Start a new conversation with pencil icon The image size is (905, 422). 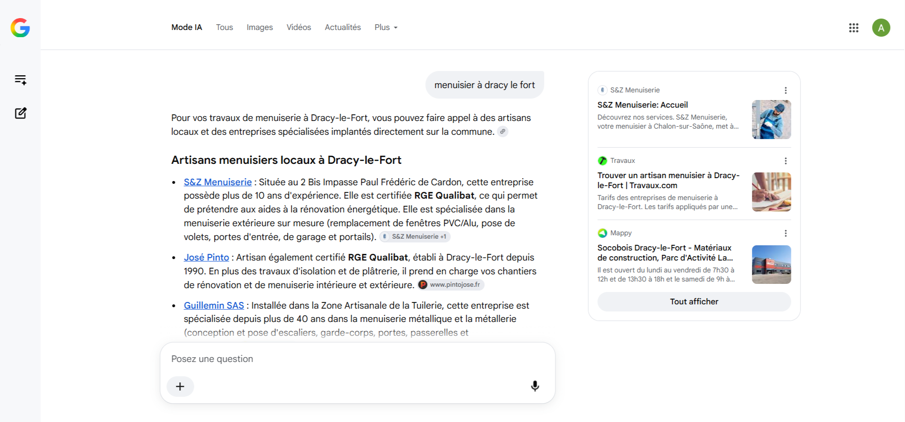[21, 113]
